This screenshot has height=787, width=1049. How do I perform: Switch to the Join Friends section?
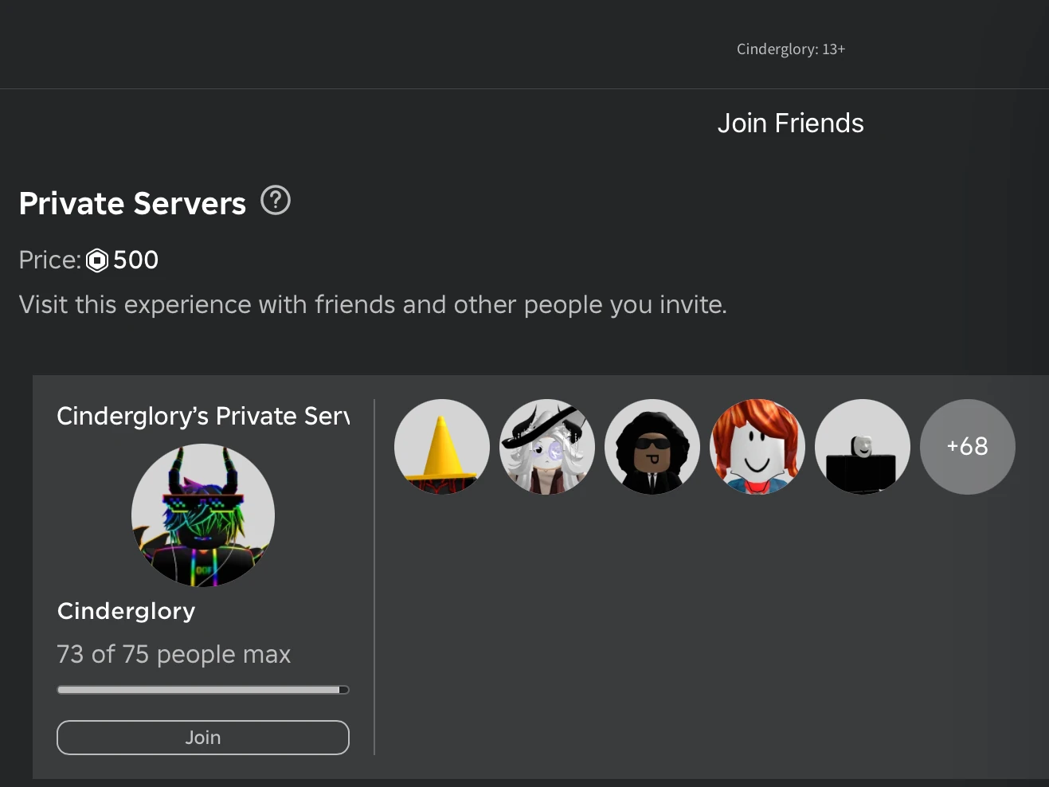[x=790, y=123]
